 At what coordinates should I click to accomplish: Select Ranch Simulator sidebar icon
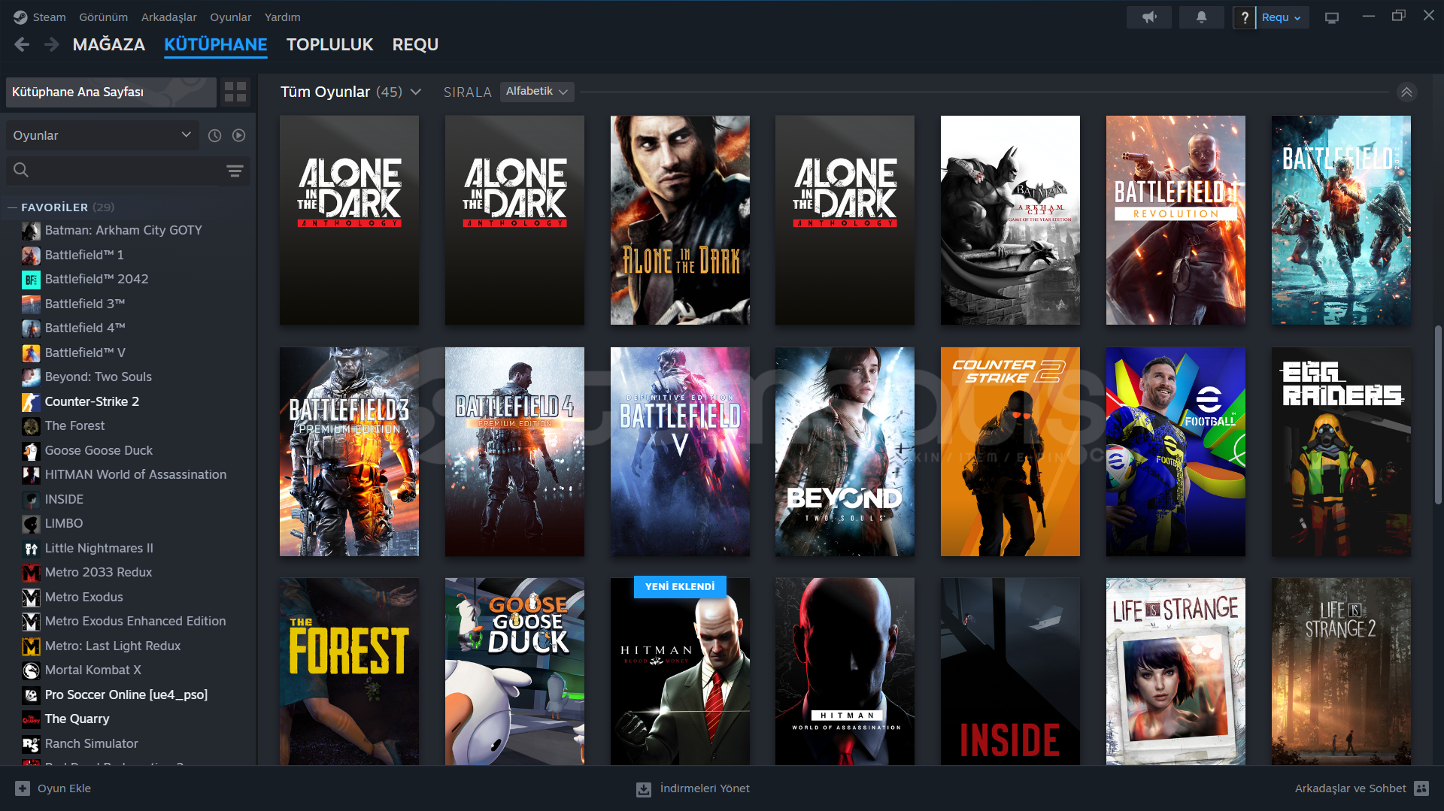31,744
